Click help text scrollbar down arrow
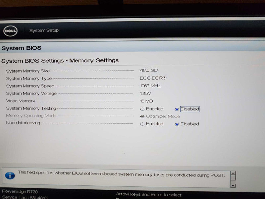Screen dimensions: 265x199 (x=233, y=186)
